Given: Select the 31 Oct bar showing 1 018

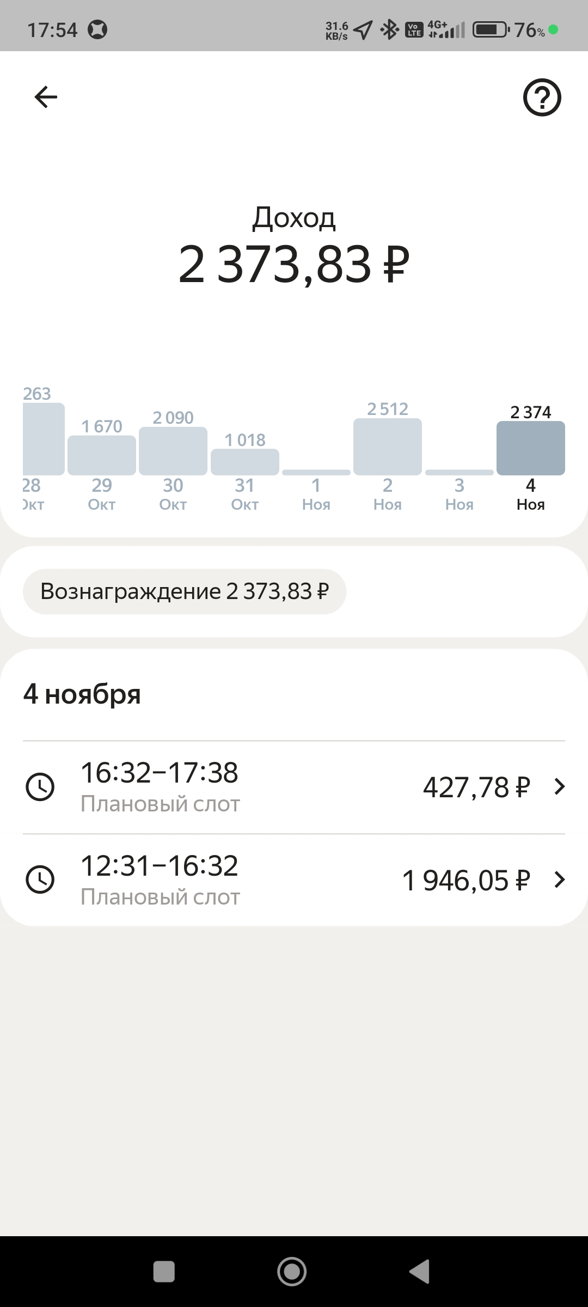Looking at the screenshot, I should coord(245,462).
